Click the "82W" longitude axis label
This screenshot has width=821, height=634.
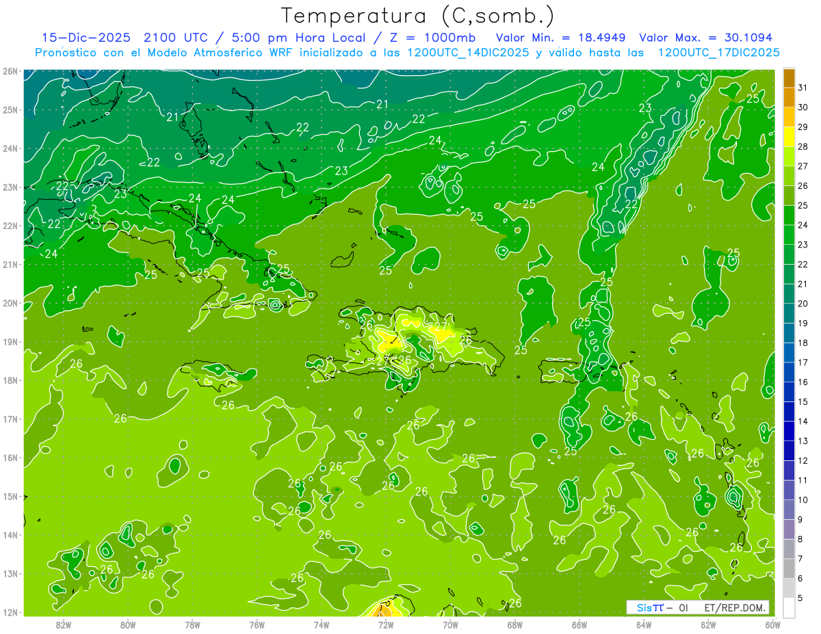point(64,624)
